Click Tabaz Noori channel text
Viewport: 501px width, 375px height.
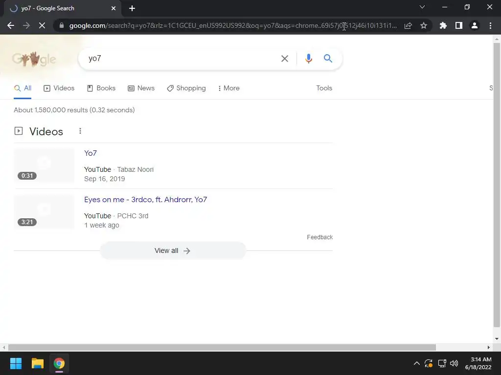coord(136,169)
